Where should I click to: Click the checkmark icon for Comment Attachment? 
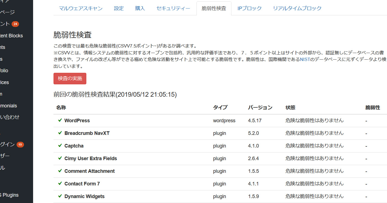(60, 171)
